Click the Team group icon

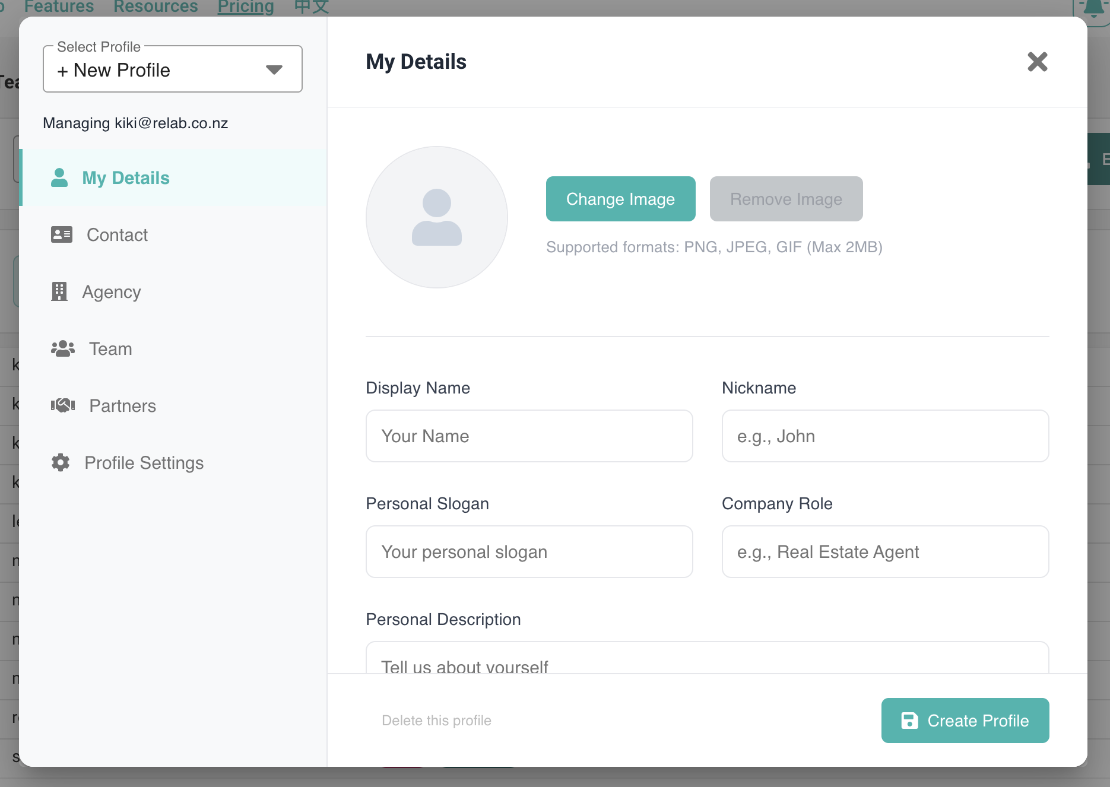(62, 348)
